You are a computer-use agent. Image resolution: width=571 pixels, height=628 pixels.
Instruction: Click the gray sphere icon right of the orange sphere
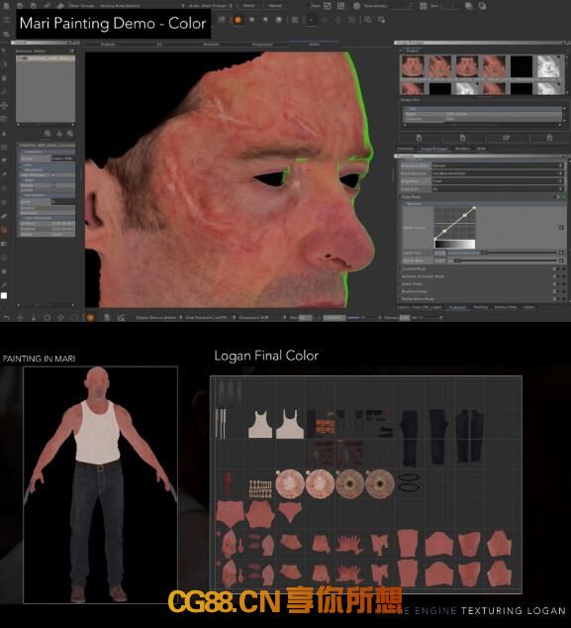click(x=251, y=20)
